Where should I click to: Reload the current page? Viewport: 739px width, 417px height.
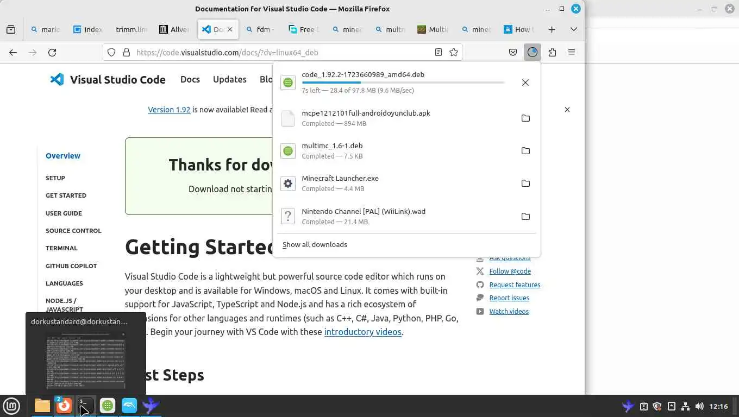pos(52,52)
